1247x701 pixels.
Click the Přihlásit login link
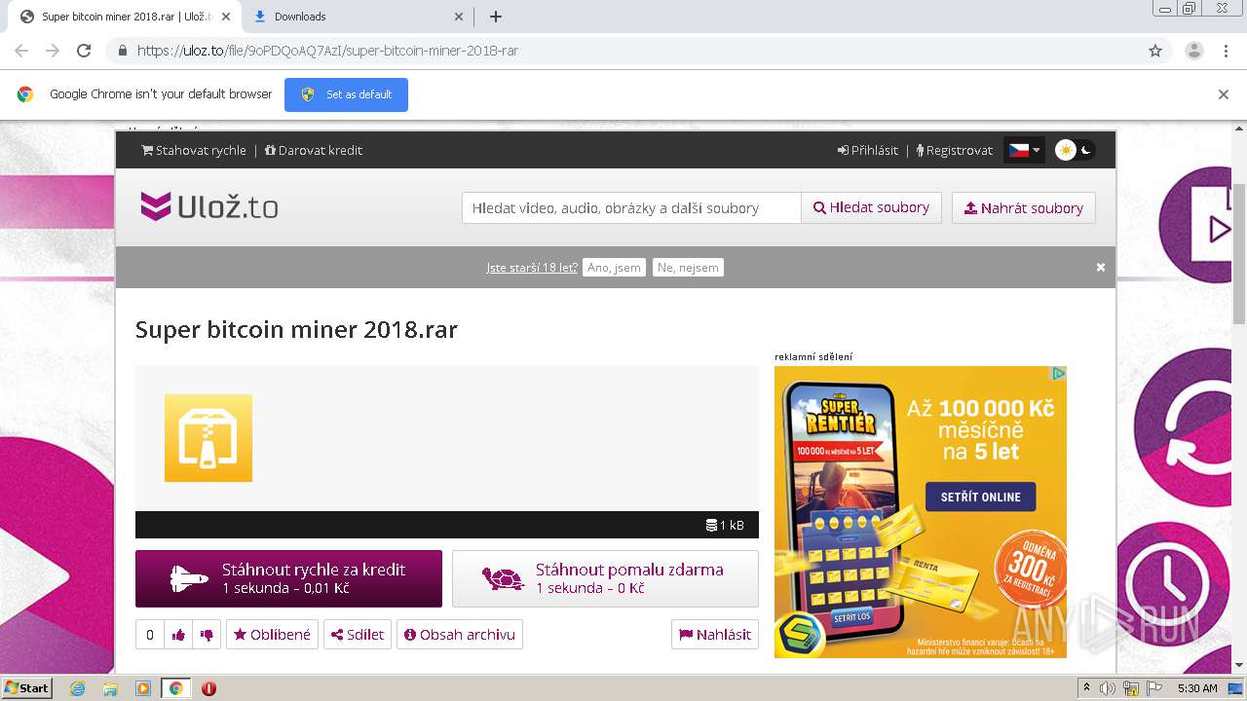(x=868, y=150)
